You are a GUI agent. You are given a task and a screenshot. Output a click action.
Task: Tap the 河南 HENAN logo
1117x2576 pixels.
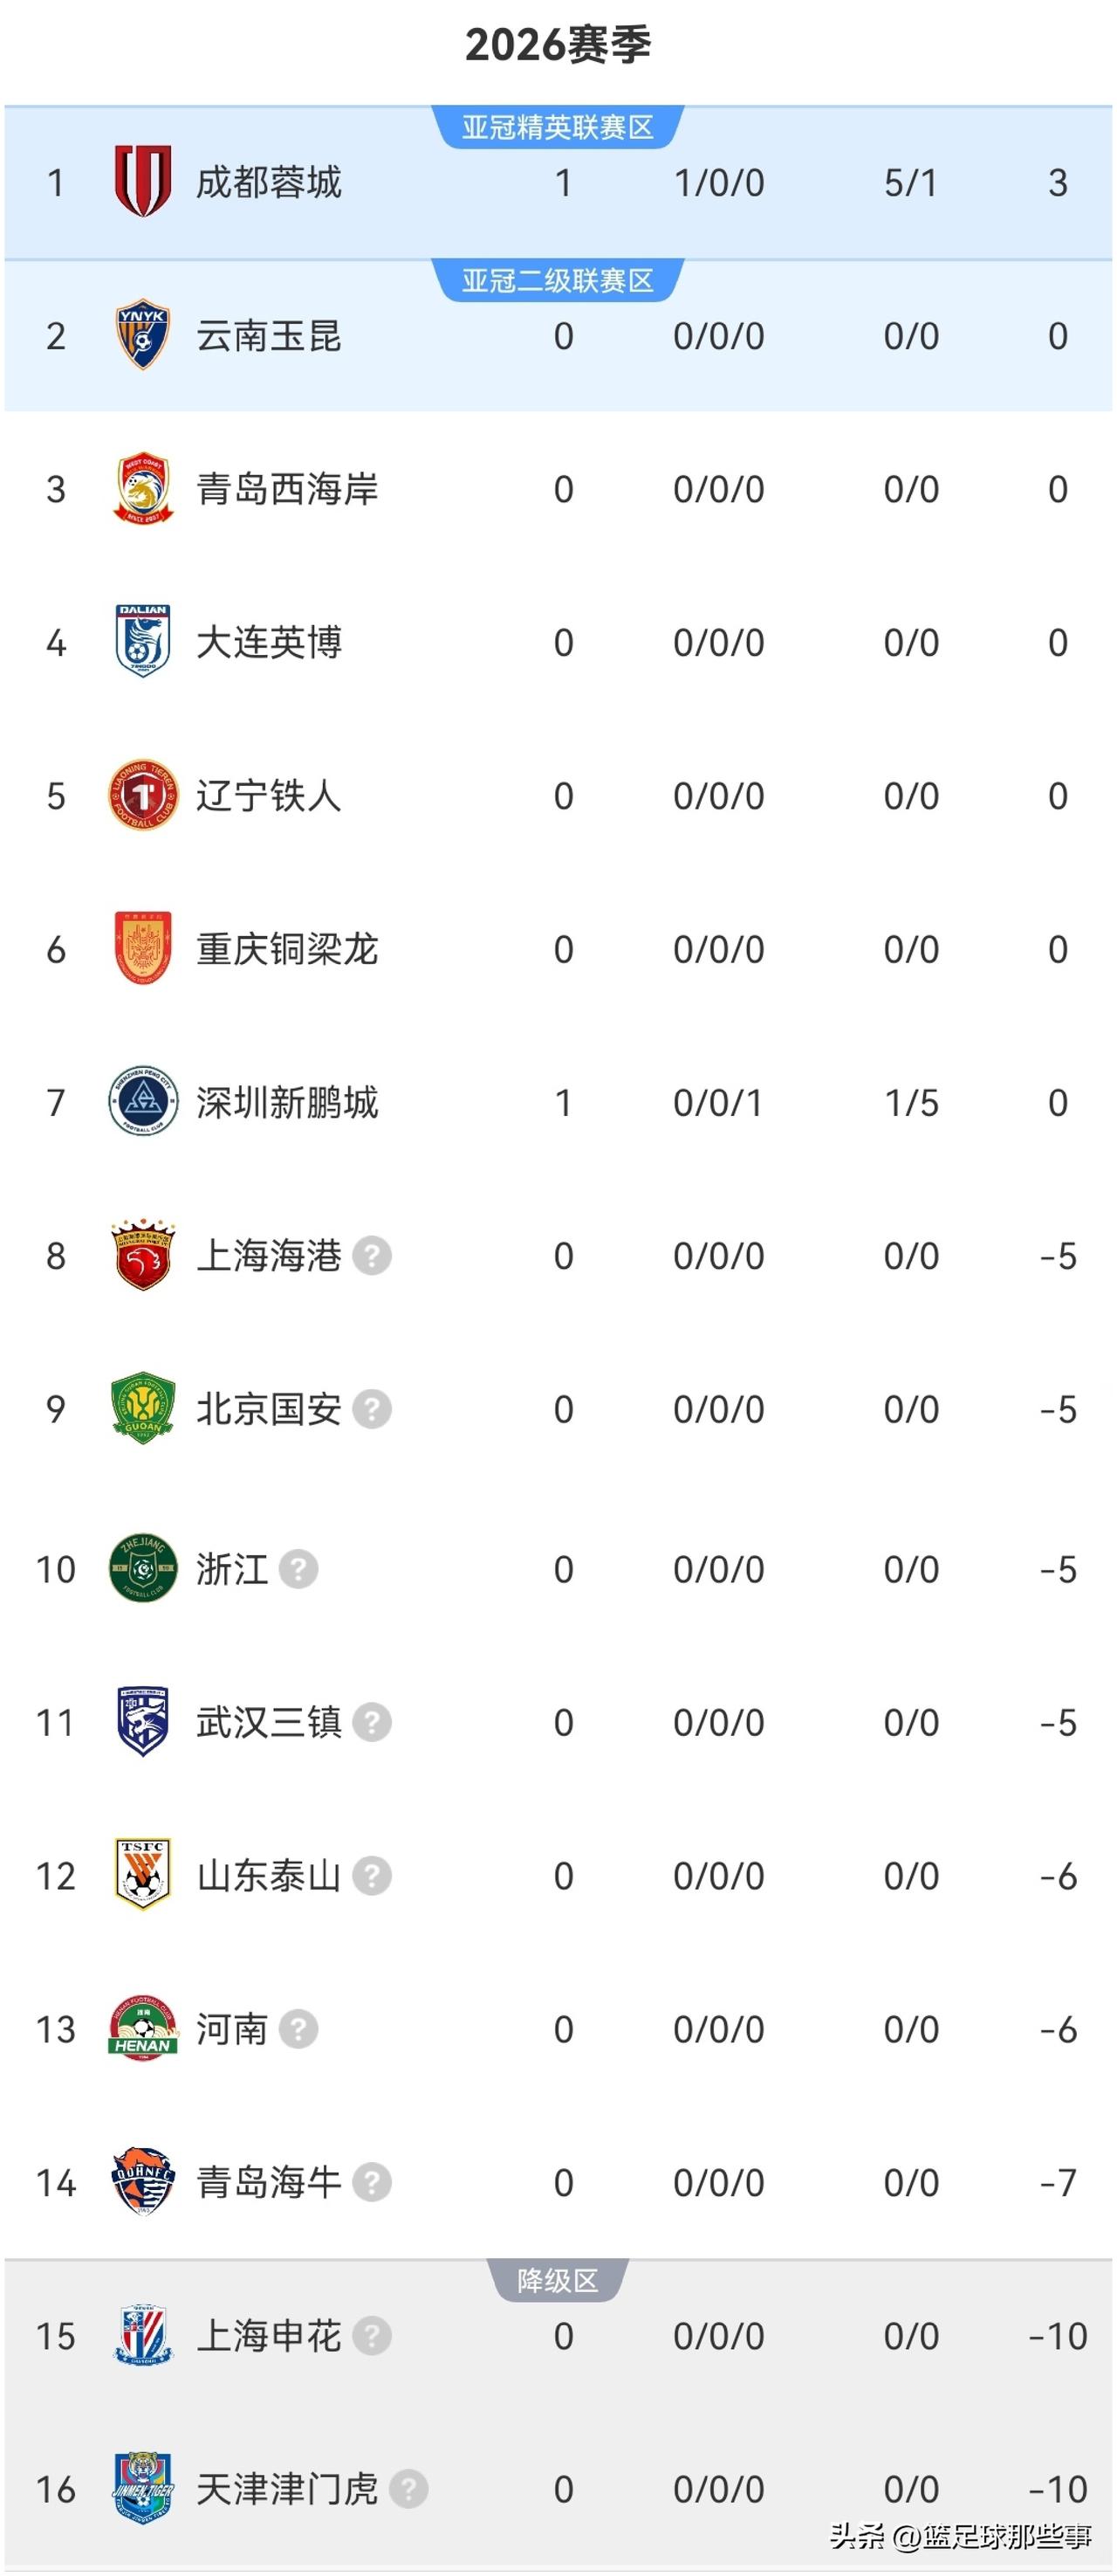tap(143, 2028)
